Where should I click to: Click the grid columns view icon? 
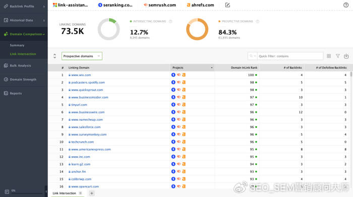pyautogui.click(x=329, y=56)
